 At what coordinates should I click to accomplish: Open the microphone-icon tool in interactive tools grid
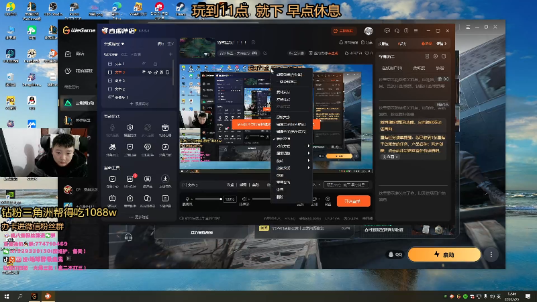tap(112, 128)
